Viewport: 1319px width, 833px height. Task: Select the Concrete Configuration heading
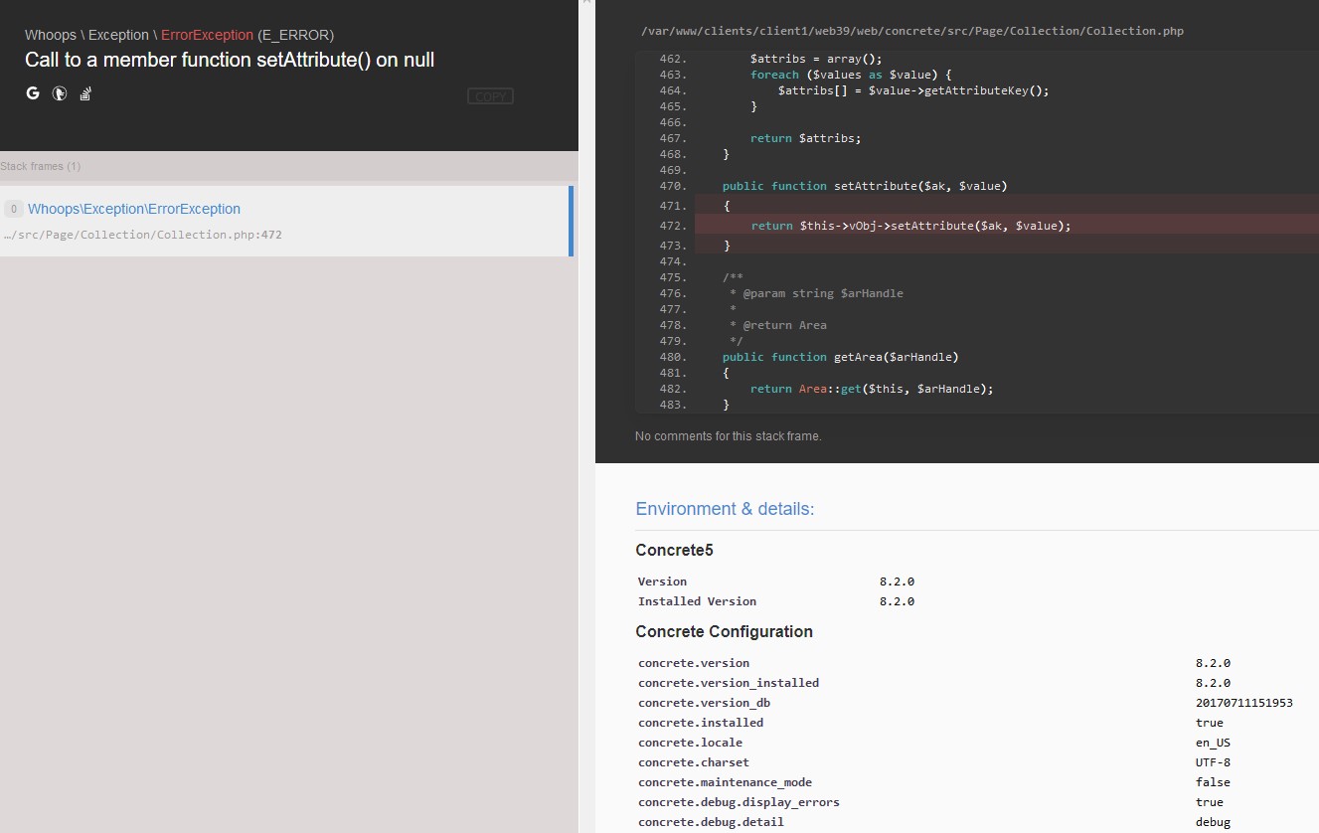(x=724, y=631)
